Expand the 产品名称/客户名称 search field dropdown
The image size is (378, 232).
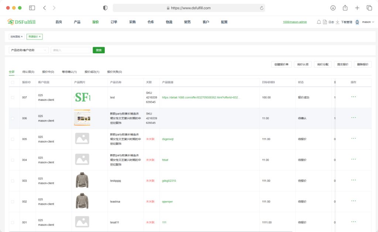[x=46, y=50]
